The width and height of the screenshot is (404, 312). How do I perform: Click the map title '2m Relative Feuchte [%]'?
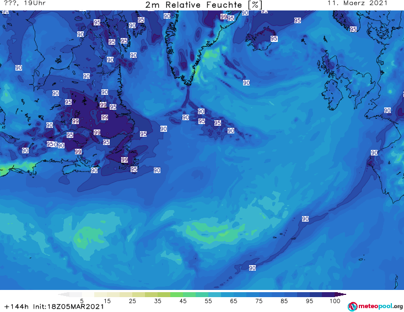[204, 4]
